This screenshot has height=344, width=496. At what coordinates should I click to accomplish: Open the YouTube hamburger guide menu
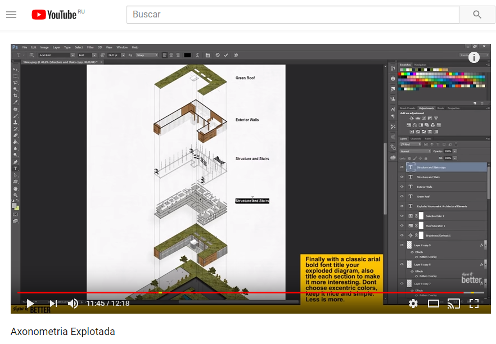click(11, 15)
